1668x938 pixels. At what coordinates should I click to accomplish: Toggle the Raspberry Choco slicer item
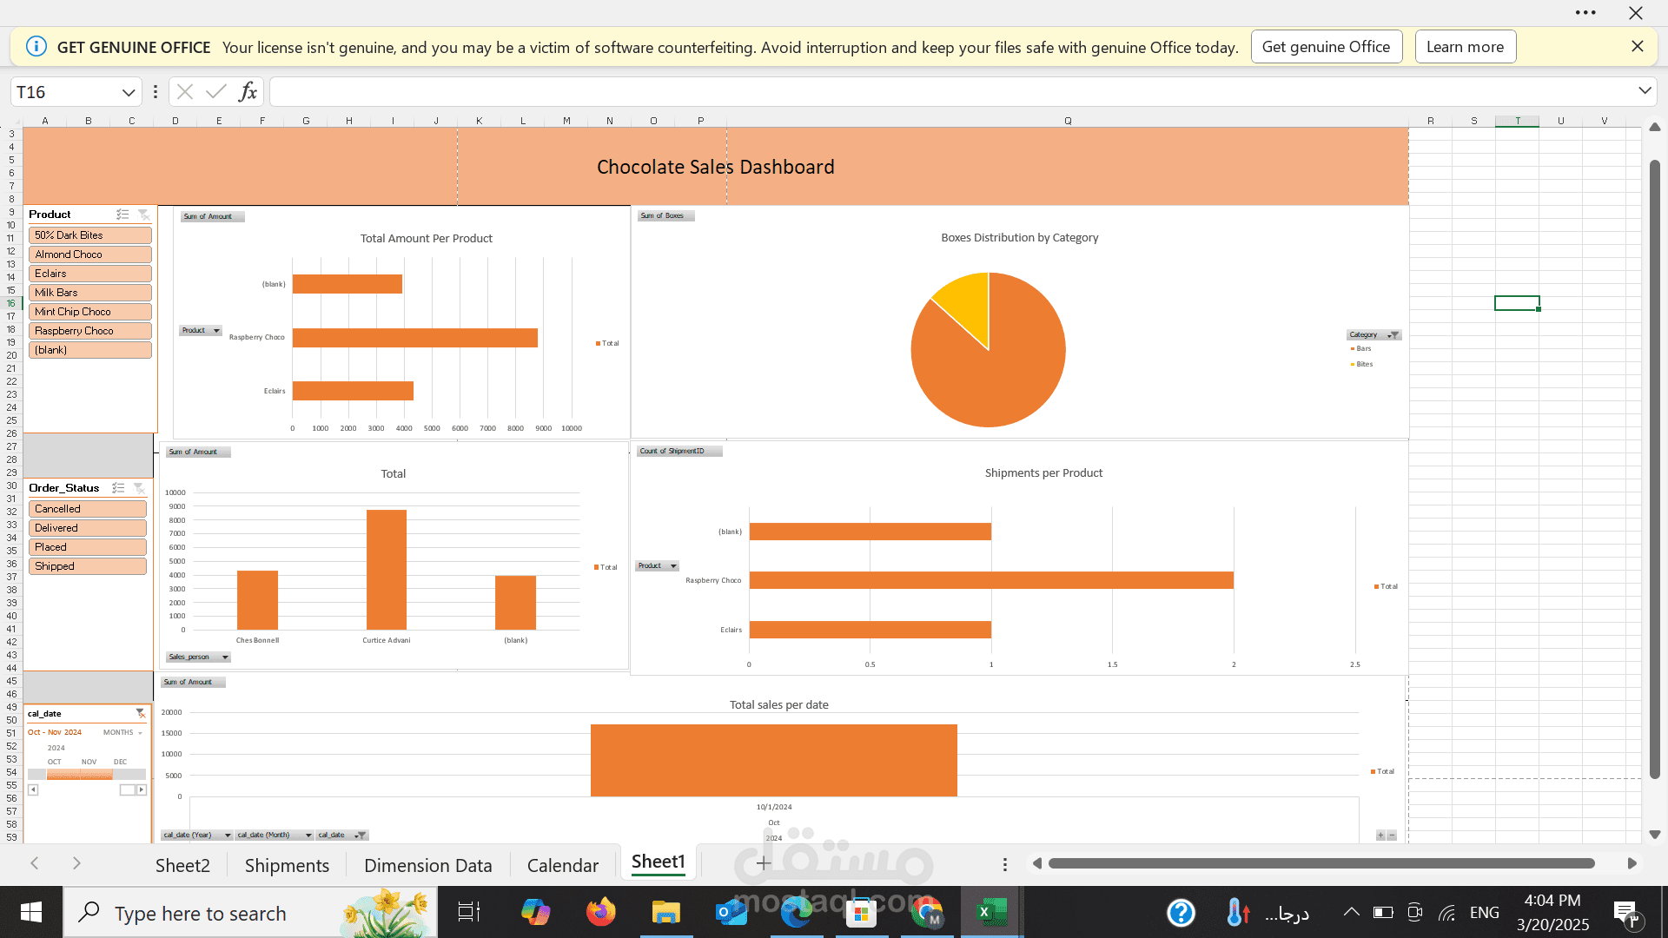[90, 331]
